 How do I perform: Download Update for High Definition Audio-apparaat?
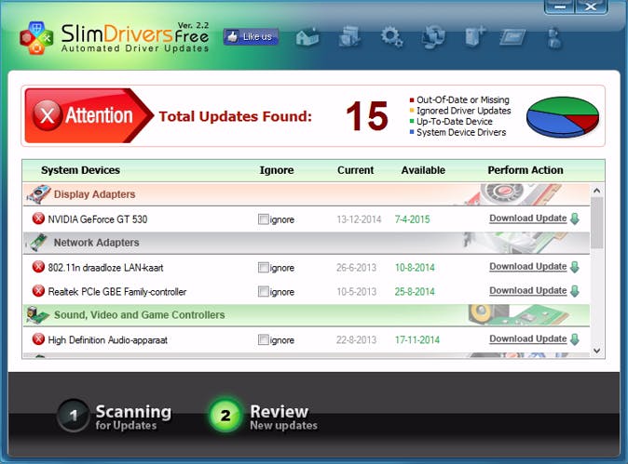[x=528, y=338]
